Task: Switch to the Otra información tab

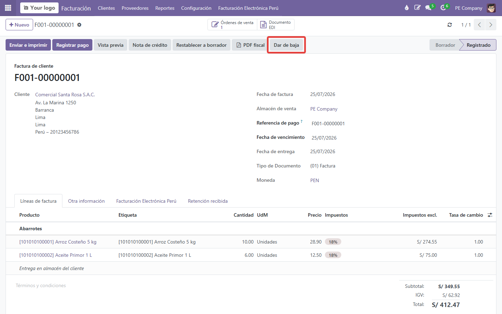Action: (86, 201)
